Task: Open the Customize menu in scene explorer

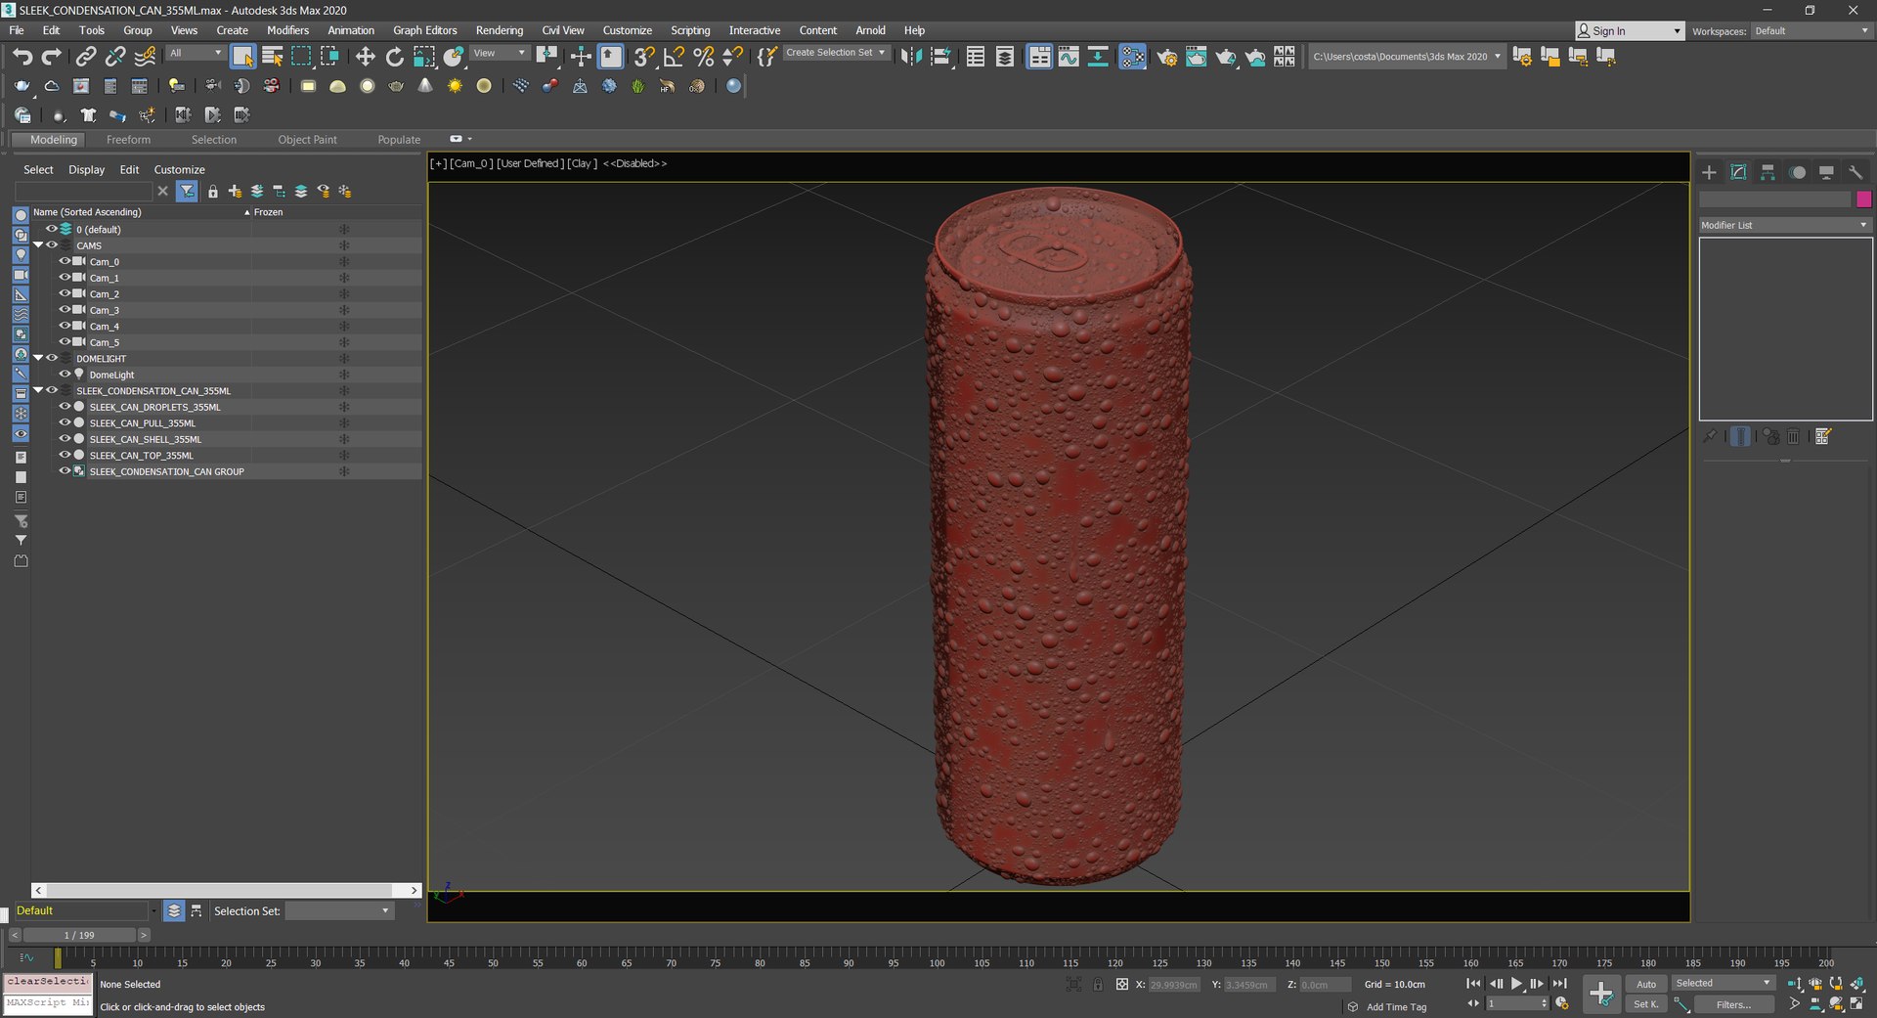Action: point(179,169)
